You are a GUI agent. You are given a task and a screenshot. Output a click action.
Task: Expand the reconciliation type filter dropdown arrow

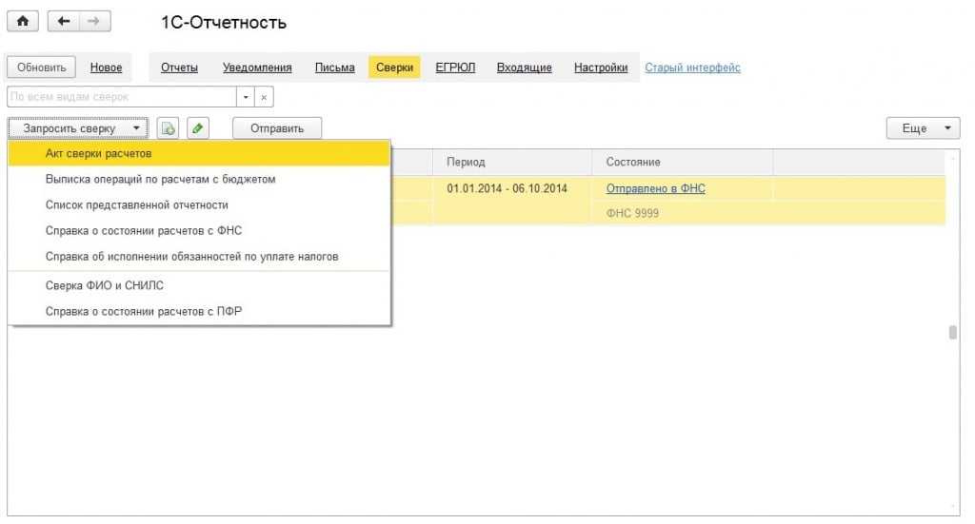247,97
